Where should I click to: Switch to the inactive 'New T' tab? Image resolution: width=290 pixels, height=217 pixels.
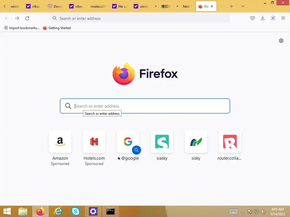[185, 6]
